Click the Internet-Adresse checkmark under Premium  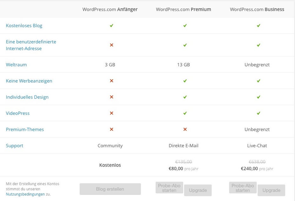coord(185,45)
